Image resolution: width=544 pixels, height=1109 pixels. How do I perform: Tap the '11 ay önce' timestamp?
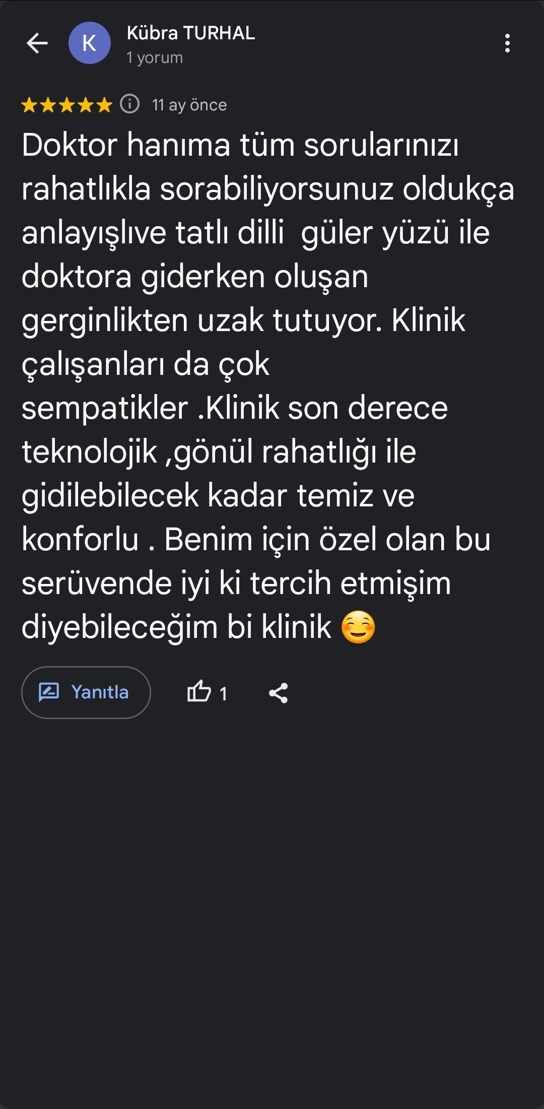189,105
